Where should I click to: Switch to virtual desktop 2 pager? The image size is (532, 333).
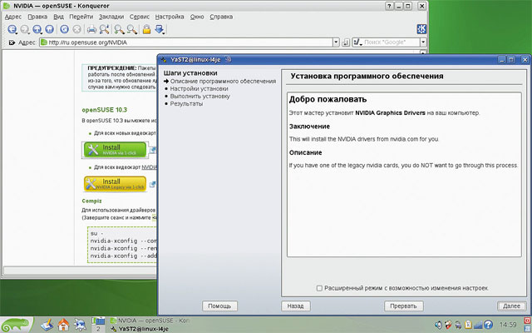coord(98,329)
